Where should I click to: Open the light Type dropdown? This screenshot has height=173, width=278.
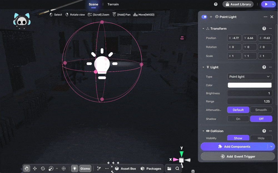pyautogui.click(x=249, y=77)
